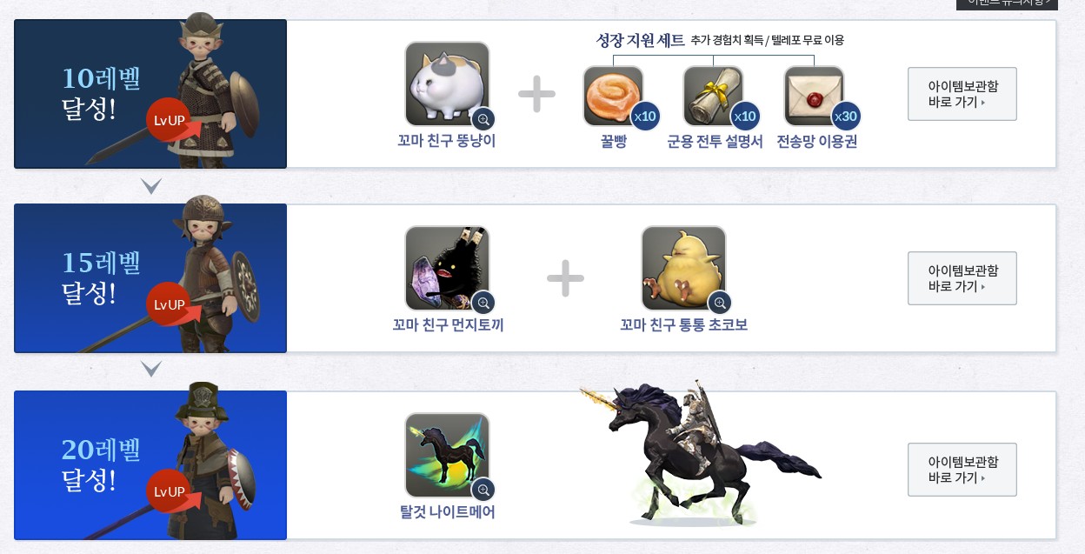Click the 20레벨 달성 banner
Screen dimensions: 1085x554
click(x=150, y=465)
